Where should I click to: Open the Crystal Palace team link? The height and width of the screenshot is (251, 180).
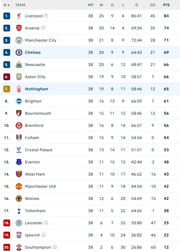click(39, 150)
